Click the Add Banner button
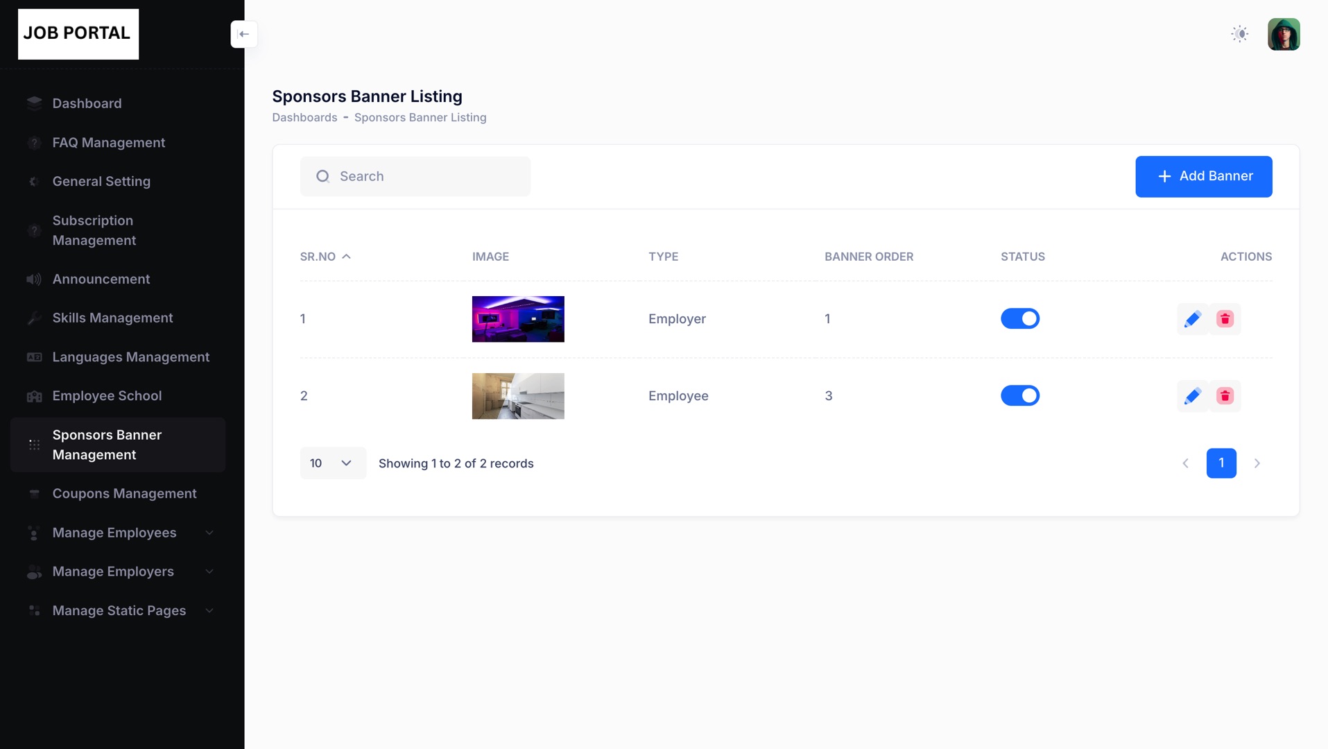 [x=1203, y=176]
